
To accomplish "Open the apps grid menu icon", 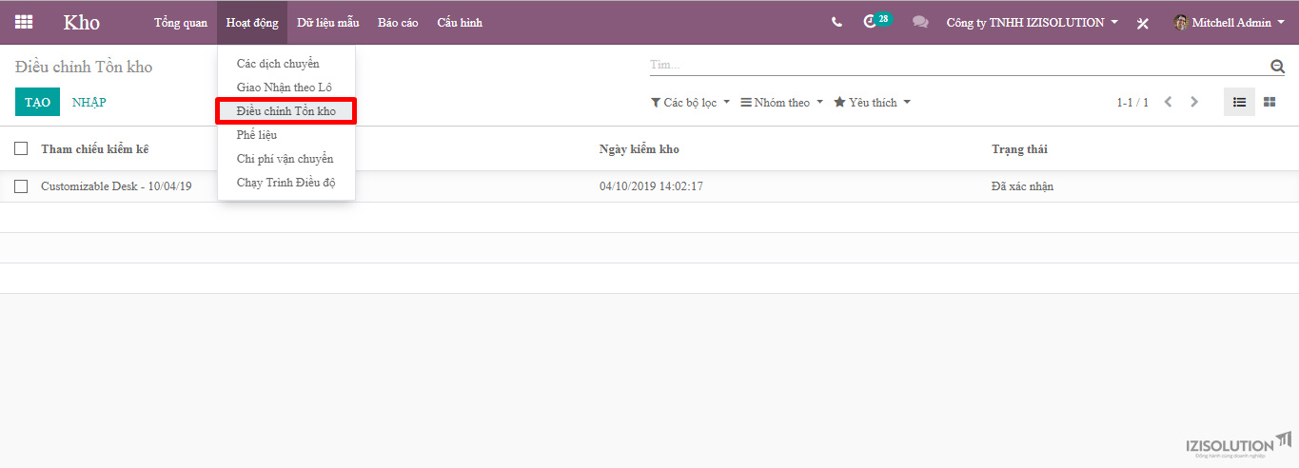I will [x=24, y=22].
